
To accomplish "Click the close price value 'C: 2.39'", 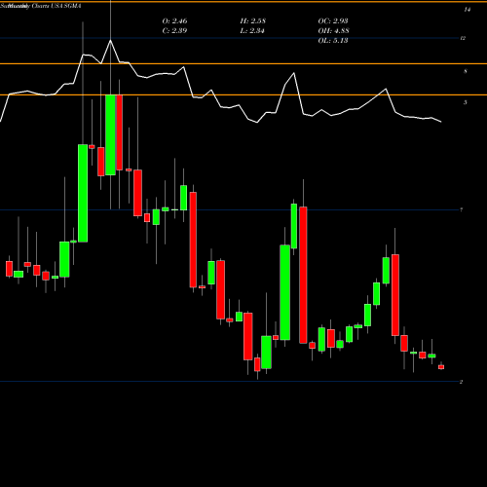I will [174, 31].
